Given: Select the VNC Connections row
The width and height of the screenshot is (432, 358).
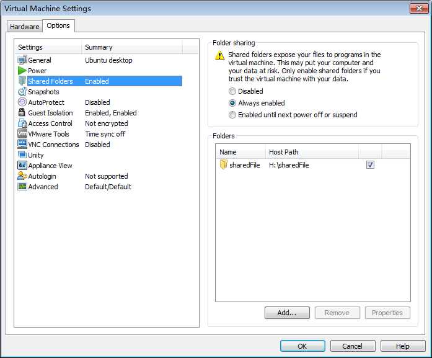Looking at the screenshot, I should point(99,144).
